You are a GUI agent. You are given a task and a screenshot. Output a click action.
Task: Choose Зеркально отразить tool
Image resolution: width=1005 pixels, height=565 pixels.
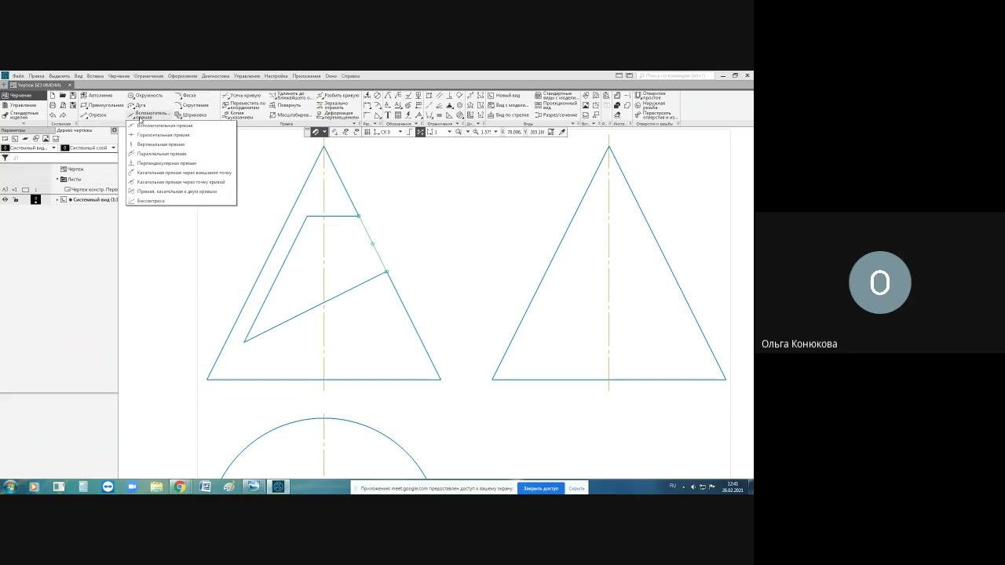click(x=333, y=104)
